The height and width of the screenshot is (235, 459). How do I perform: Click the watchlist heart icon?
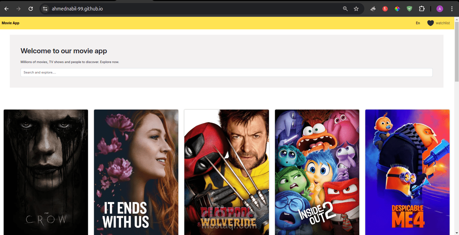pyautogui.click(x=430, y=23)
